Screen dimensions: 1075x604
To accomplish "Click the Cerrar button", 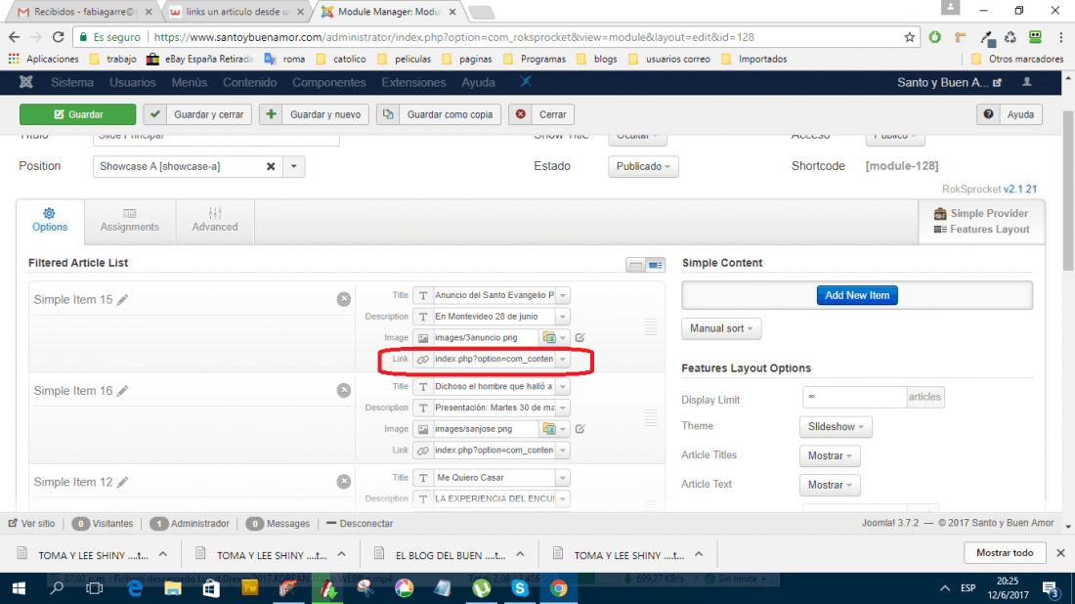I will pos(541,114).
